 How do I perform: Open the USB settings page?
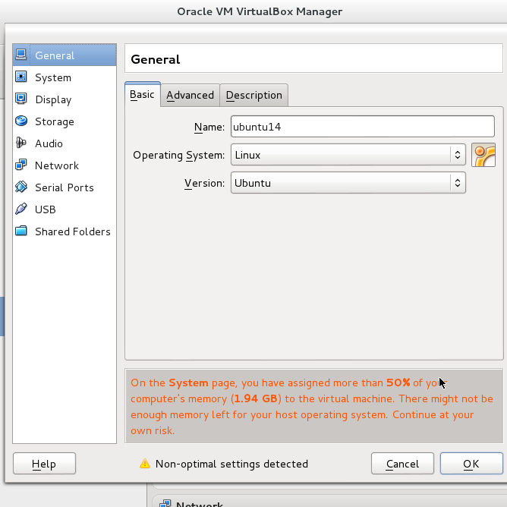[65, 209]
